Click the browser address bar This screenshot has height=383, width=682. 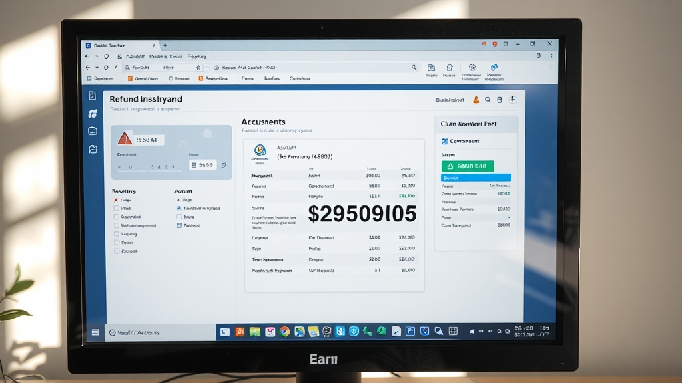pos(313,67)
